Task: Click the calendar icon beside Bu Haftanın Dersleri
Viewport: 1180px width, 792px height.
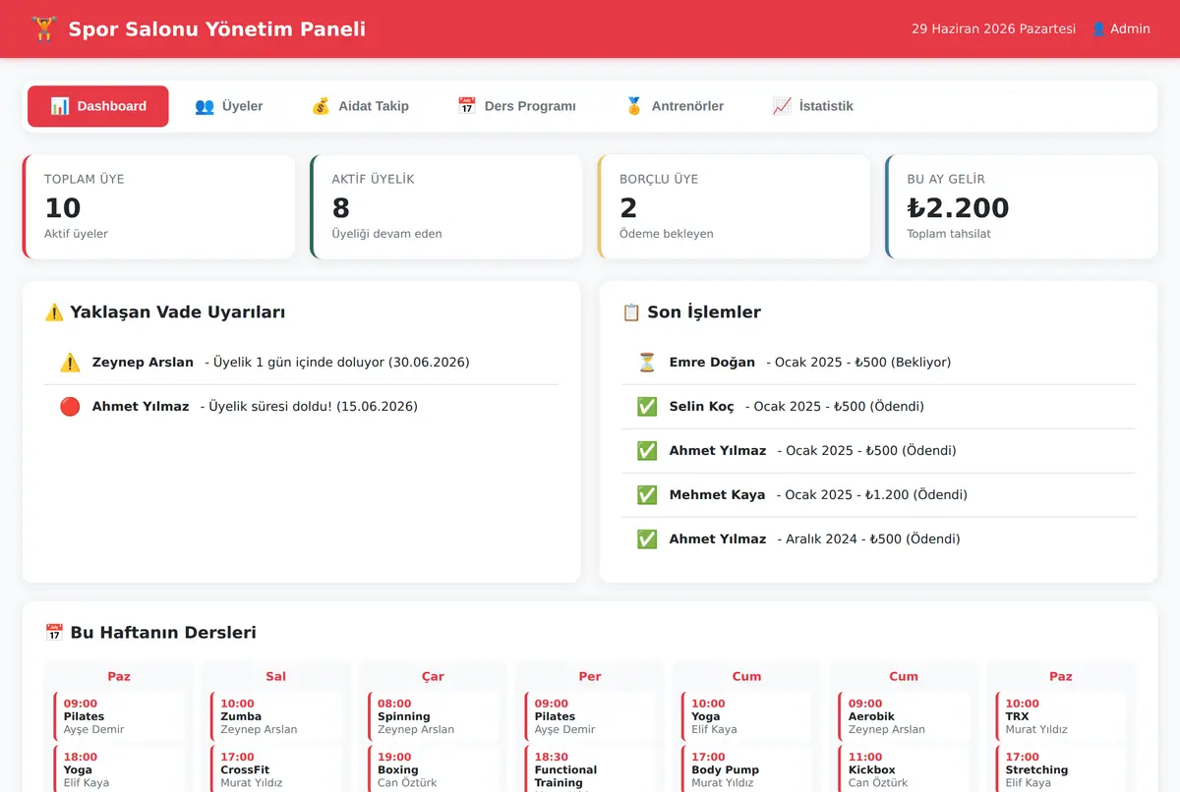Action: 54,633
